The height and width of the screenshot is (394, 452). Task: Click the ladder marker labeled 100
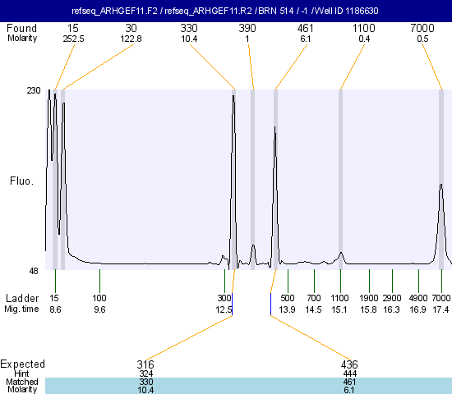(99, 298)
